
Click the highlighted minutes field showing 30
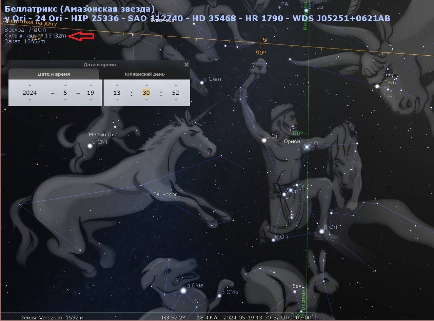tap(146, 93)
